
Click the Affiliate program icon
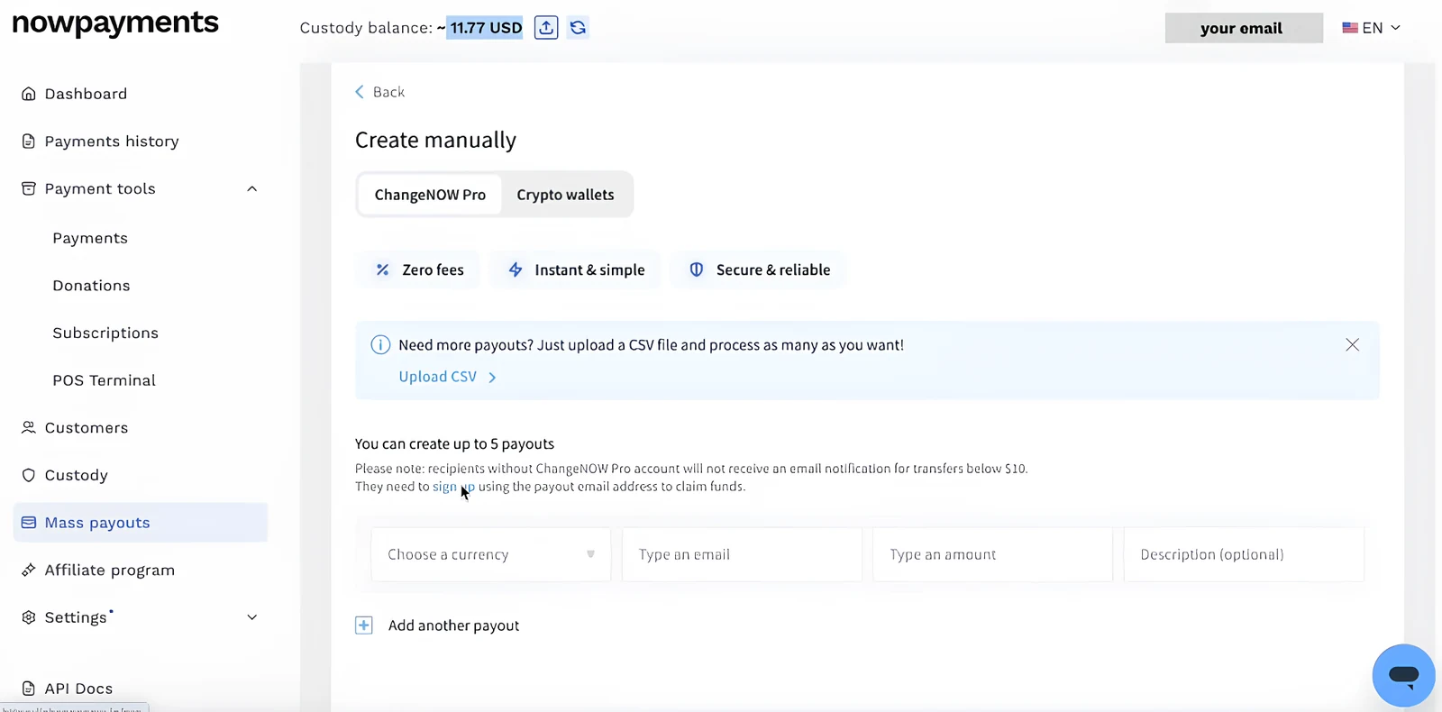(29, 570)
